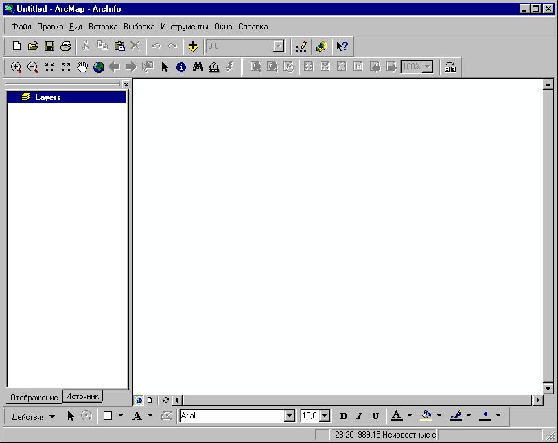Click the marker color dot swatch
The width and height of the screenshot is (558, 443).
485,416
